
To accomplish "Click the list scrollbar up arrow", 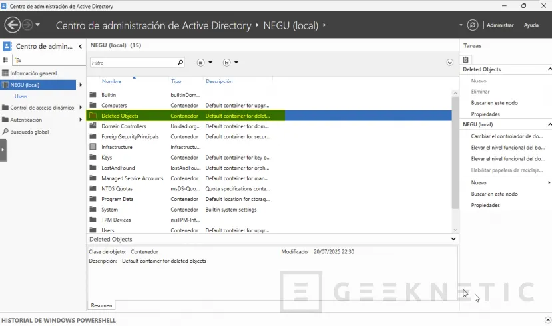I will (x=455, y=93).
